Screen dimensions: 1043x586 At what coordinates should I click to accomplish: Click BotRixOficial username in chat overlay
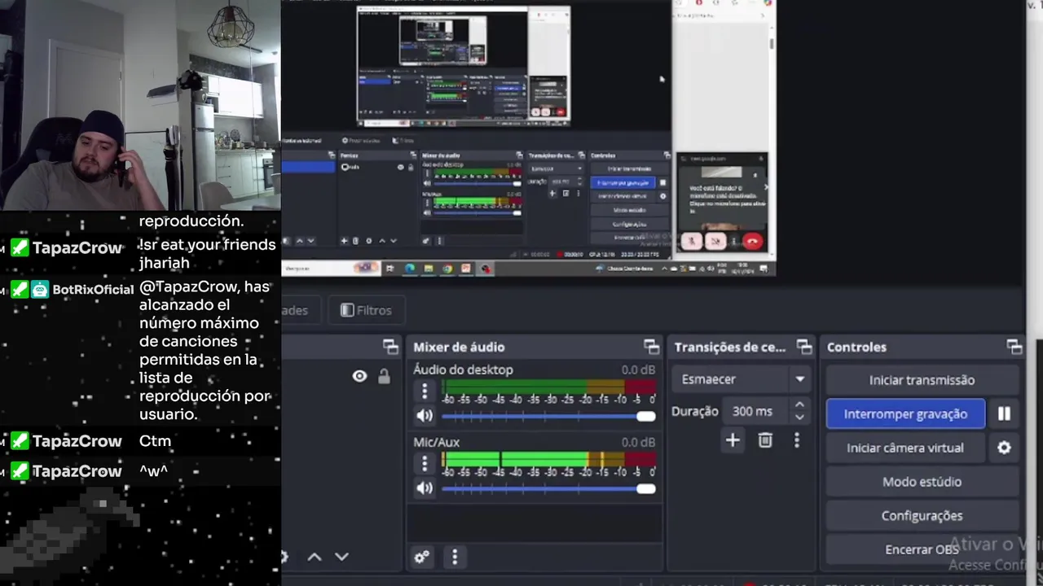pyautogui.click(x=93, y=290)
